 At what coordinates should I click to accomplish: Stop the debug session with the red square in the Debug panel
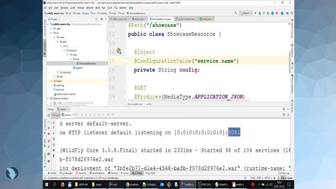[49, 134]
